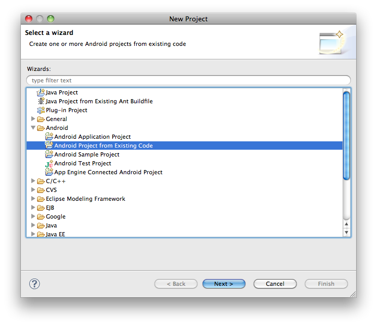This screenshot has height=326, width=377.
Task: Focus the type filter text field
Action: coord(188,80)
